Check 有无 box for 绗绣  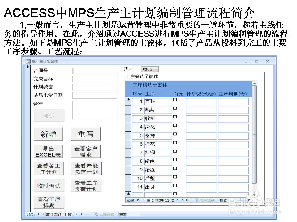coord(175,160)
